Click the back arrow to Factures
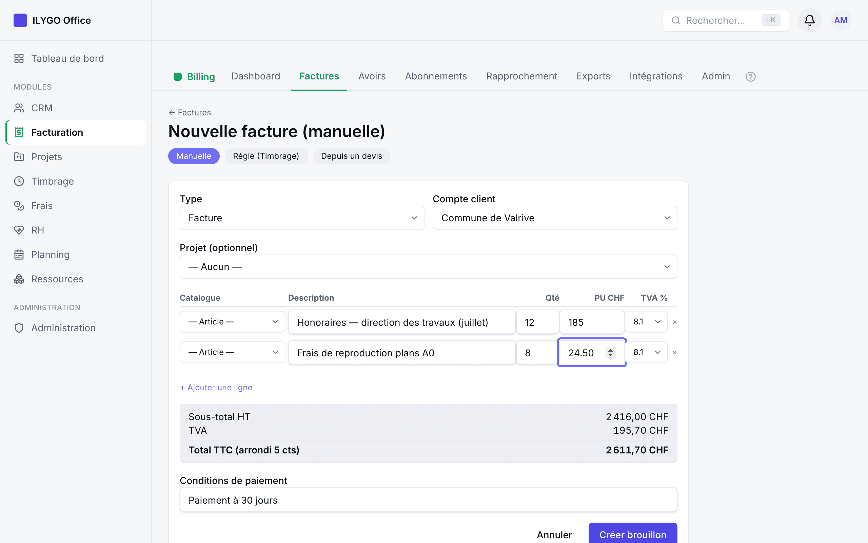This screenshot has height=543, width=868. click(172, 112)
